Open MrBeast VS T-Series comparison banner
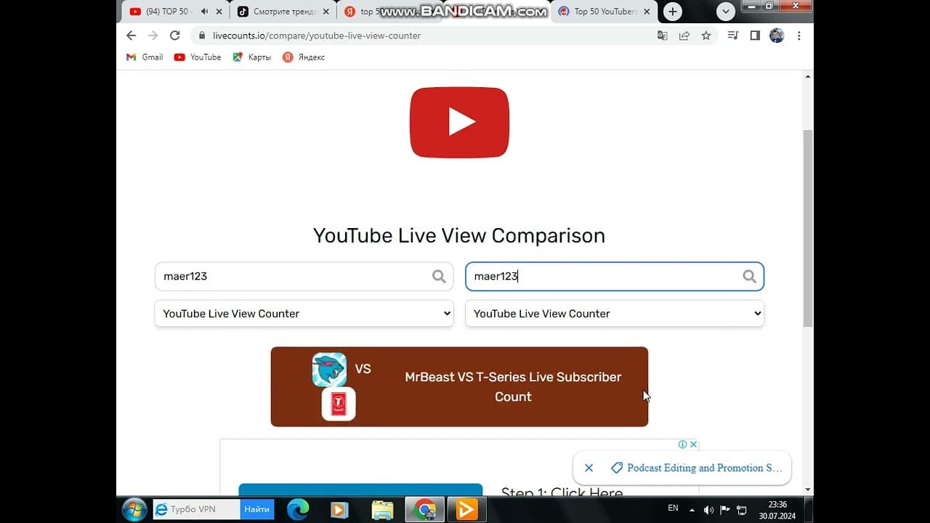930x523 pixels. (459, 386)
